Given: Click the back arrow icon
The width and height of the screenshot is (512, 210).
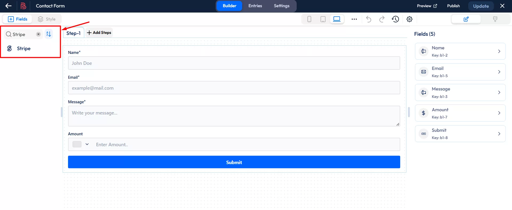Looking at the screenshot, I should tap(9, 6).
